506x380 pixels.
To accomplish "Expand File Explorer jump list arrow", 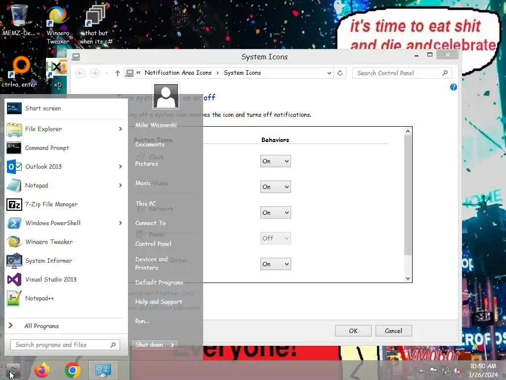I will coord(121,129).
